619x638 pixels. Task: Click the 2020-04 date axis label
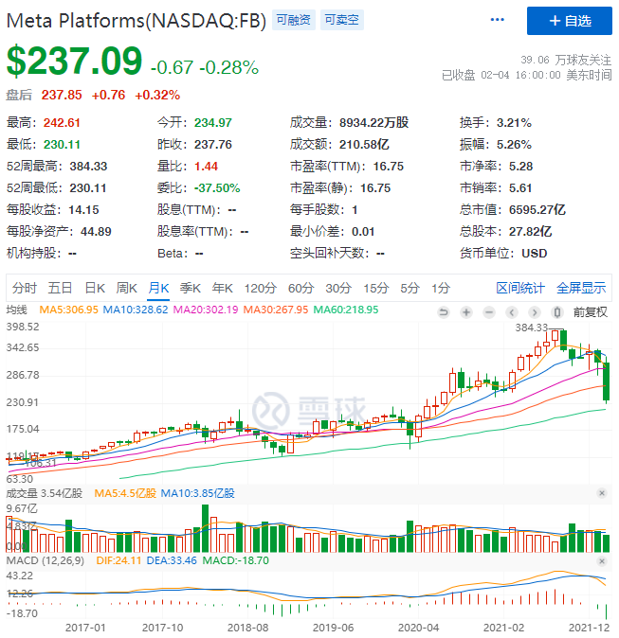tap(418, 628)
